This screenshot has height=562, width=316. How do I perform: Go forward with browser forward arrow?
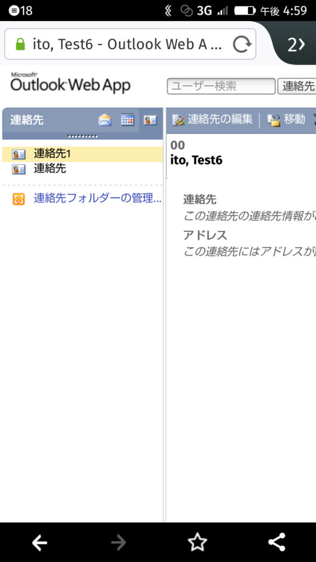click(x=119, y=543)
